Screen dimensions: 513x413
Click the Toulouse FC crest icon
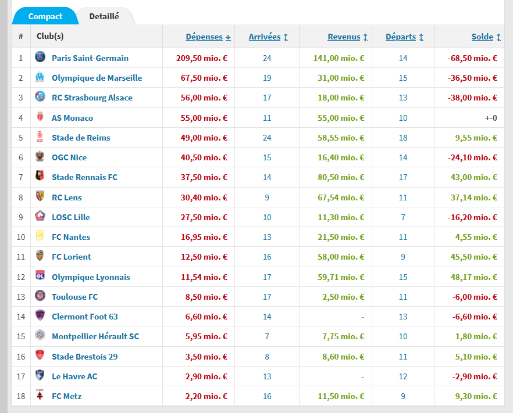pyautogui.click(x=40, y=296)
